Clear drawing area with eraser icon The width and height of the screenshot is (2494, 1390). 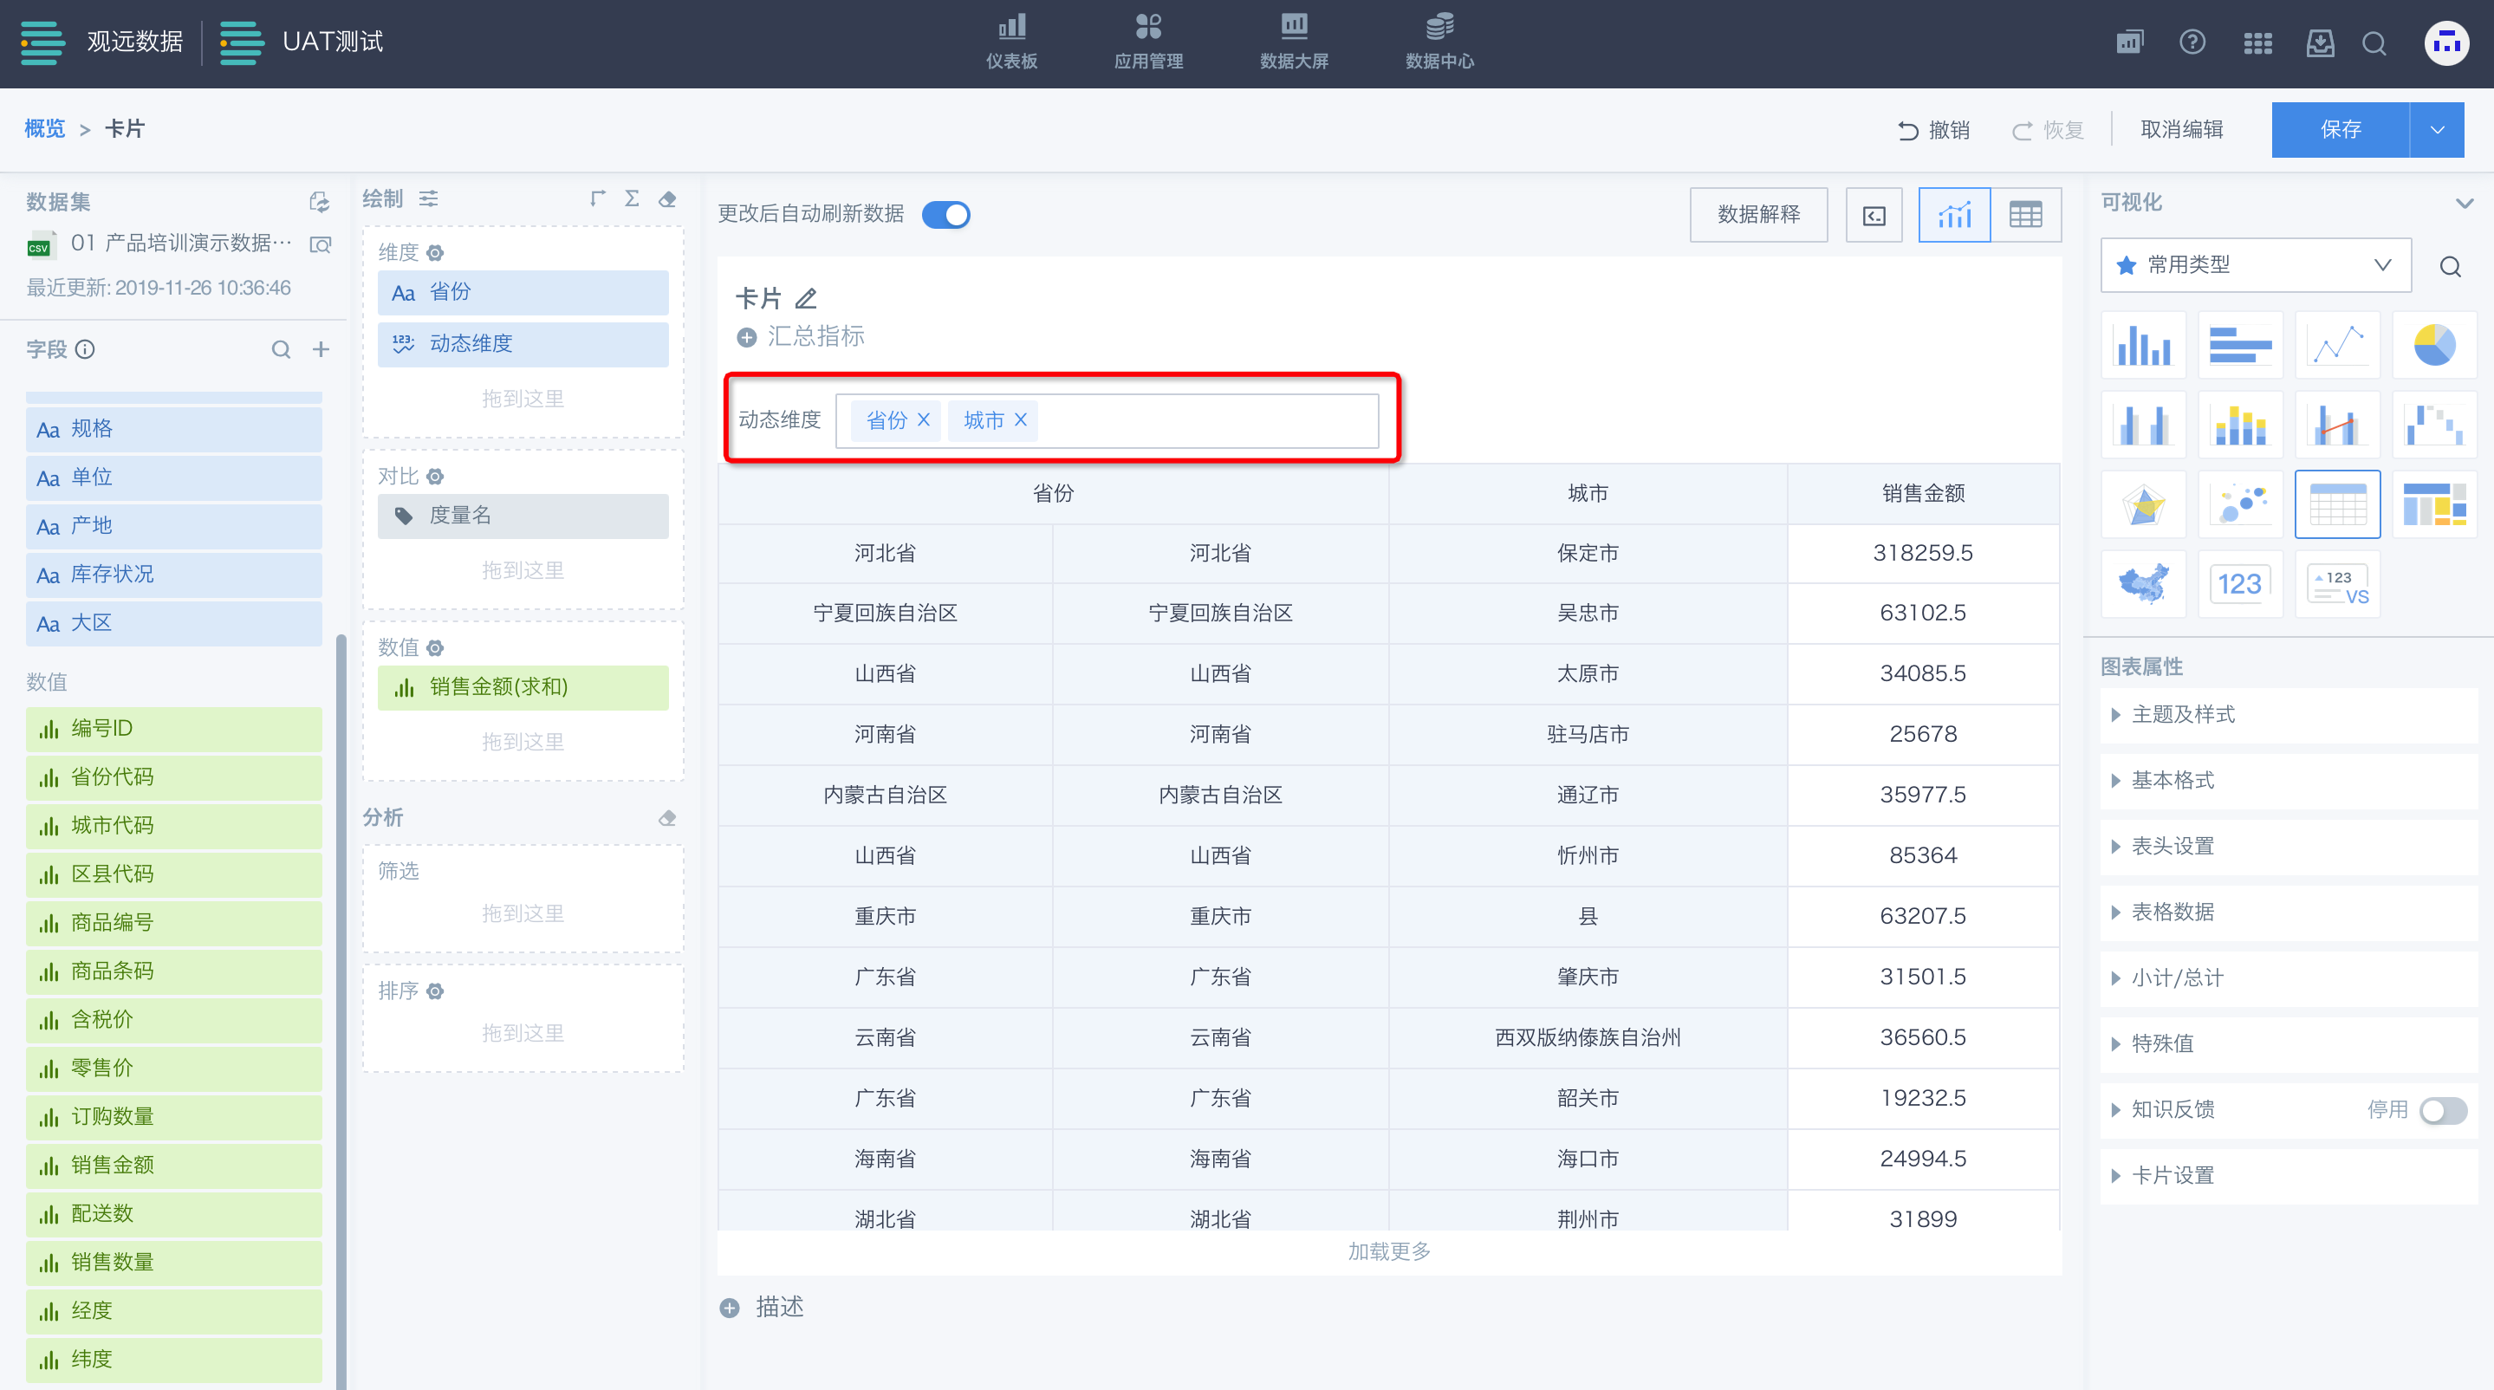pos(667,198)
